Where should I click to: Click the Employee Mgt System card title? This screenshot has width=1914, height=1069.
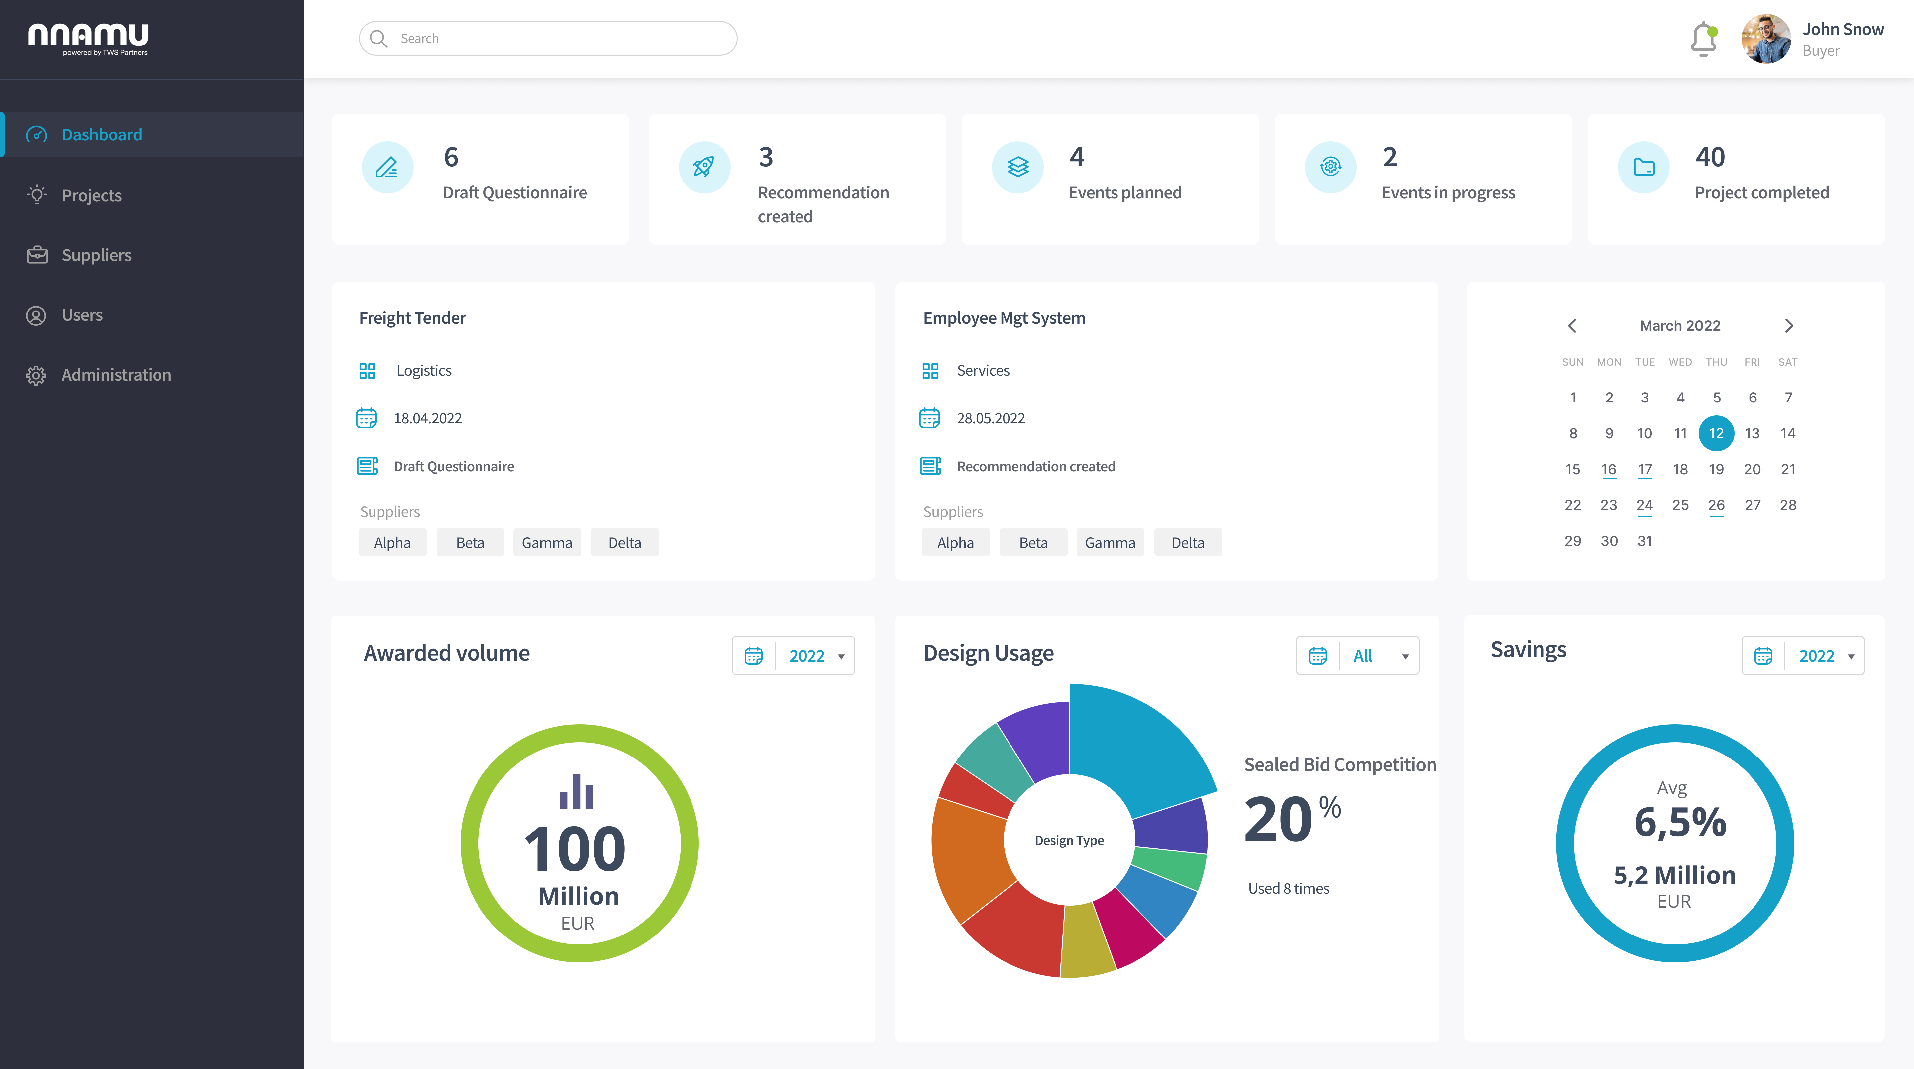pos(1004,318)
